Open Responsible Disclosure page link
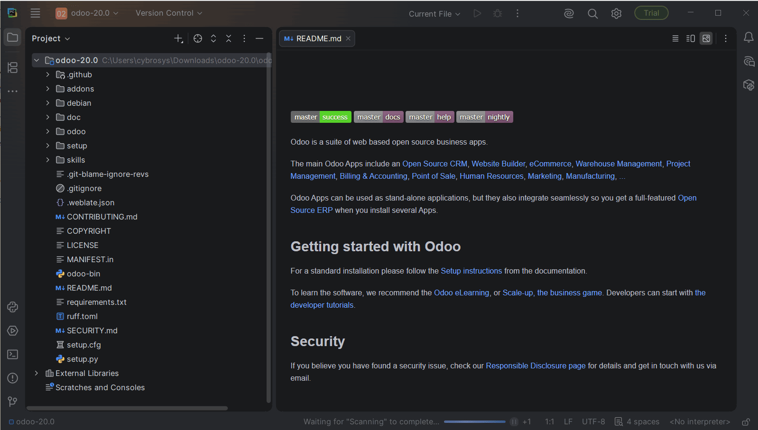 (x=536, y=366)
